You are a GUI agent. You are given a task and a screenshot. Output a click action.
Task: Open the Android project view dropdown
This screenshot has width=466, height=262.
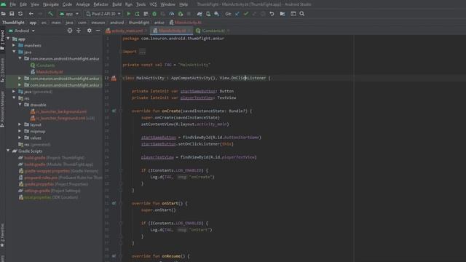click(21, 31)
